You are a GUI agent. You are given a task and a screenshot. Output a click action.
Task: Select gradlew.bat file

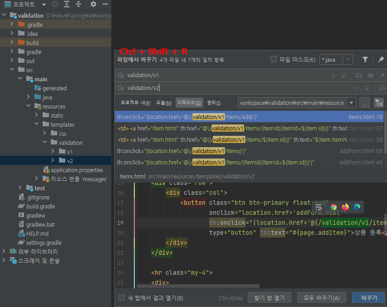(x=37, y=224)
